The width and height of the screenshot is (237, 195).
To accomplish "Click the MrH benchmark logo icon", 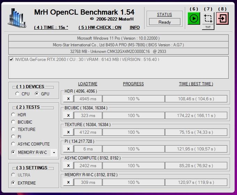I will [x=17, y=18].
